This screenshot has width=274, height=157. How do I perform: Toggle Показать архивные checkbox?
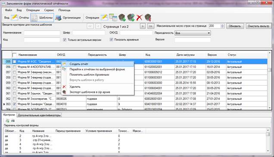click(111, 40)
